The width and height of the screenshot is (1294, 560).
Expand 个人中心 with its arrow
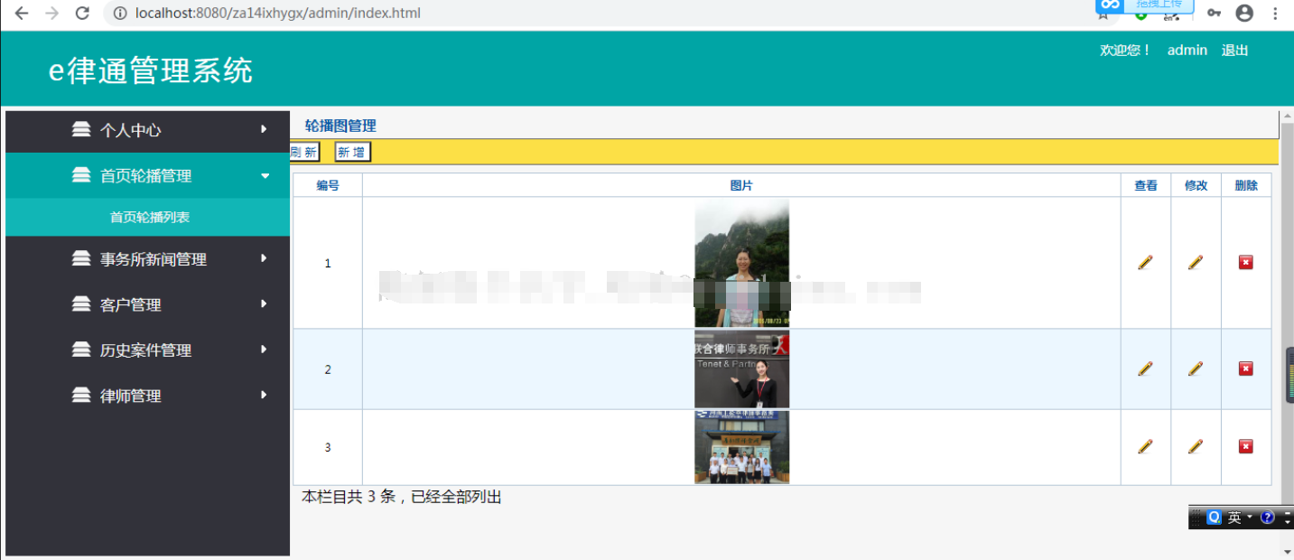pos(264,129)
